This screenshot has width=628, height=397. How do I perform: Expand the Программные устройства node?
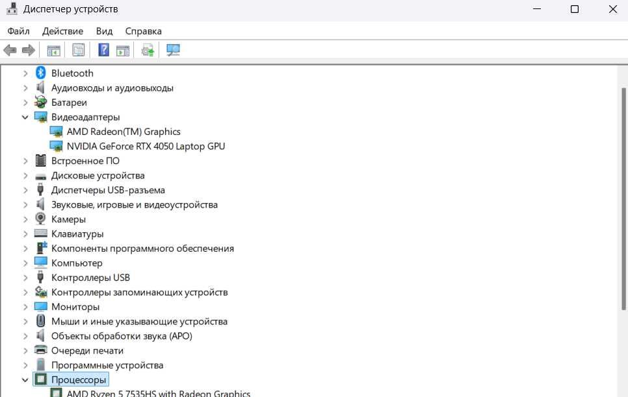25,365
